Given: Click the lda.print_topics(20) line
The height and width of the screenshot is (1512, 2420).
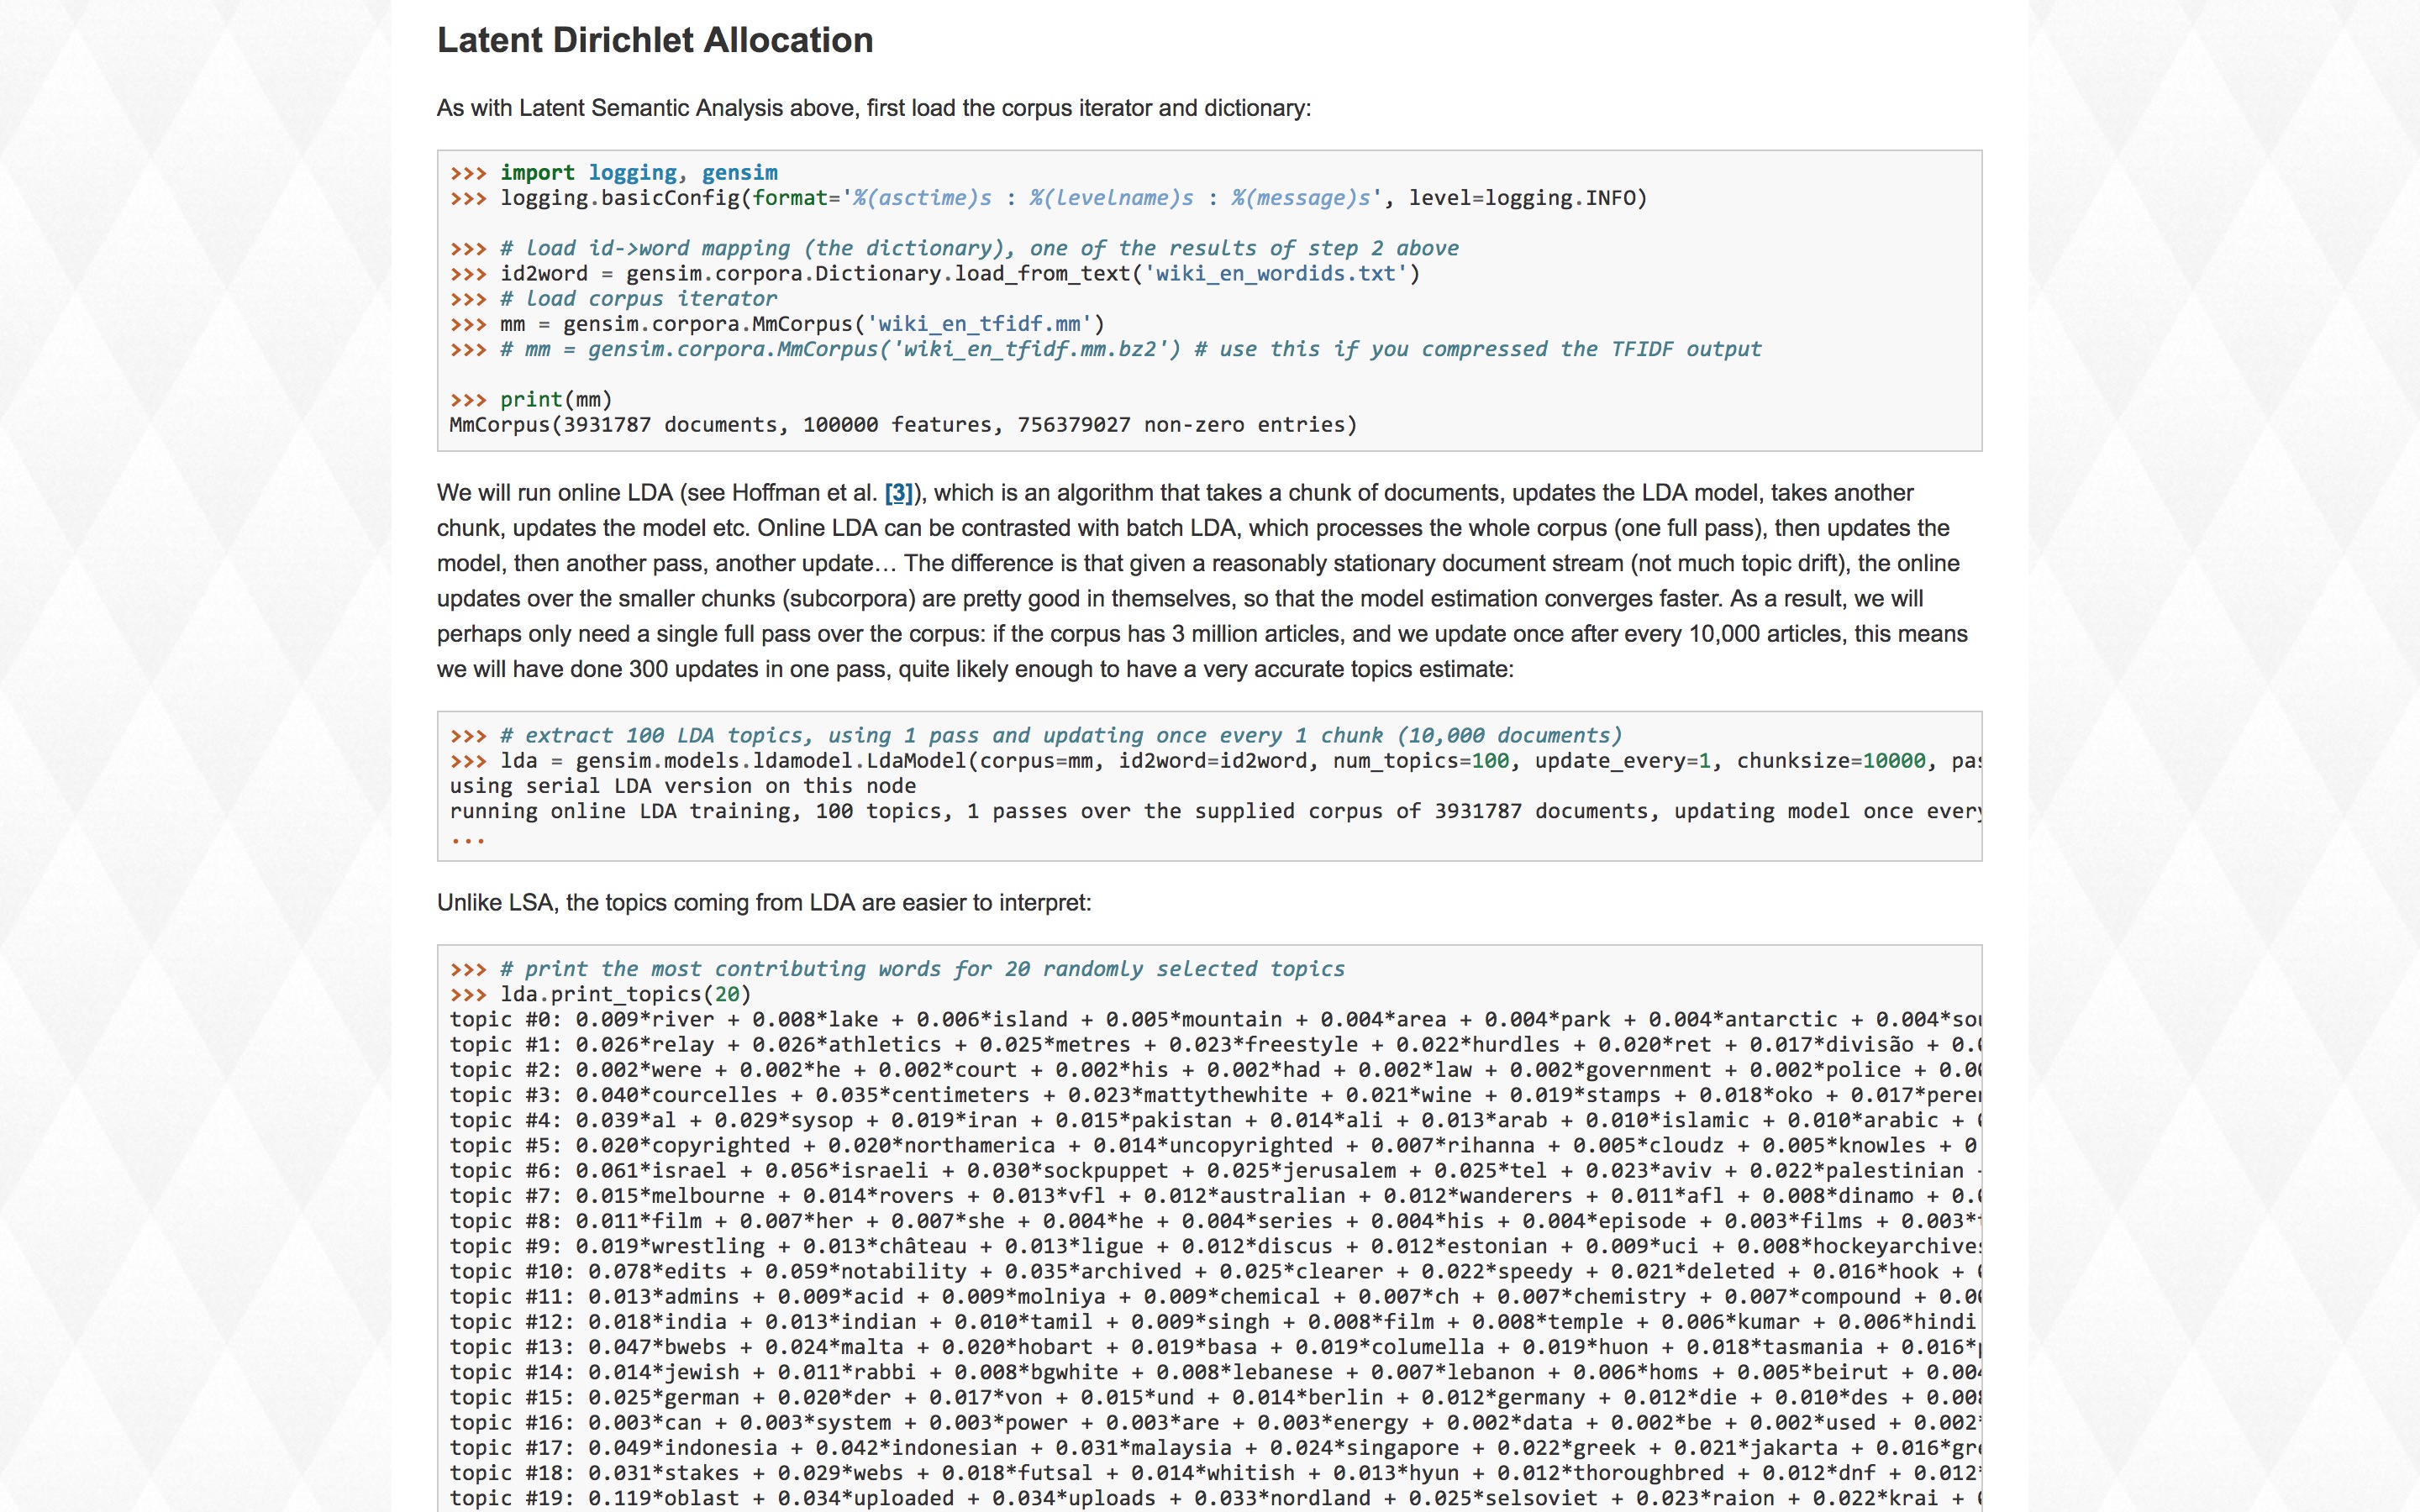Looking at the screenshot, I should (625, 994).
